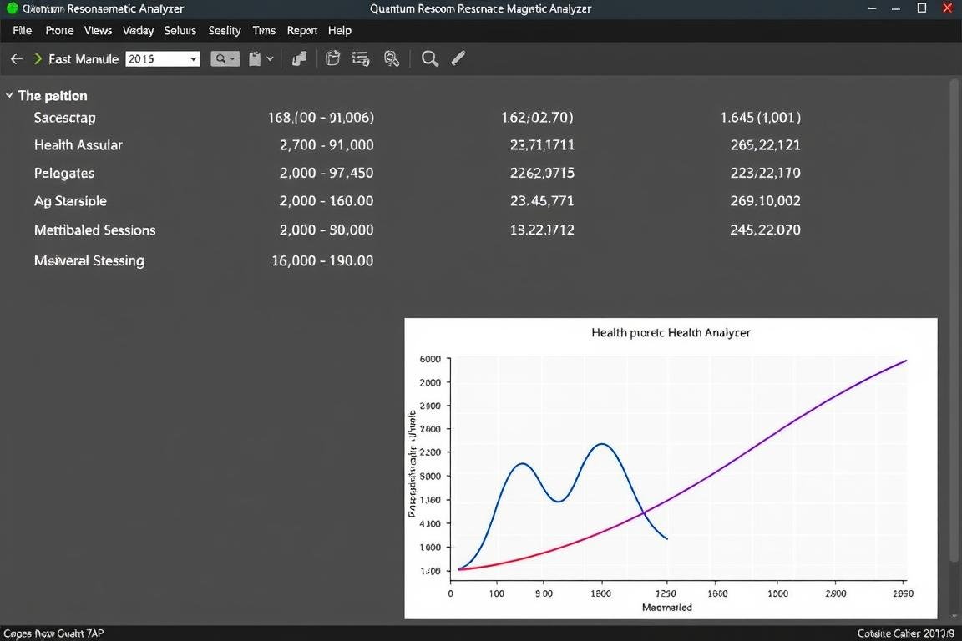This screenshot has width=962, height=641.
Task: Click the back arrow in the toolbar
Action: (x=16, y=59)
